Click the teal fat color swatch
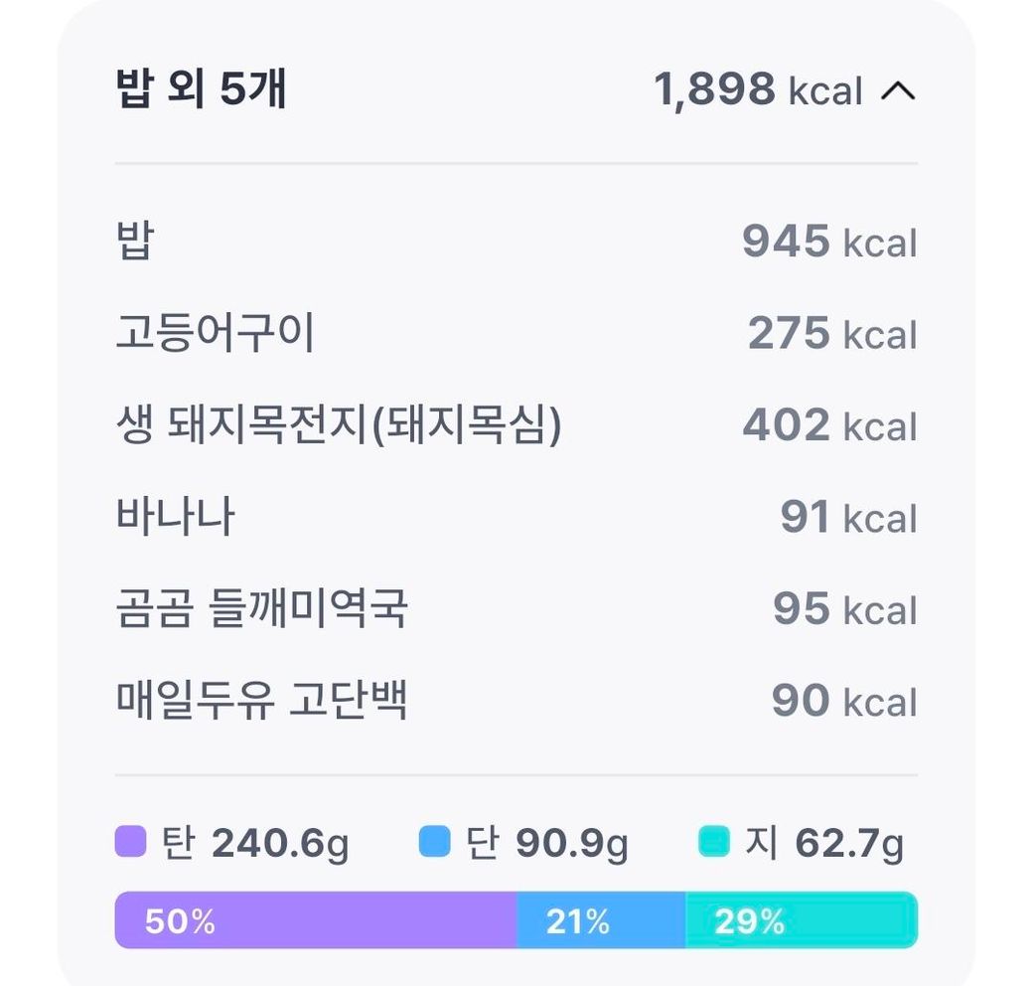The height and width of the screenshot is (986, 1033). (714, 843)
